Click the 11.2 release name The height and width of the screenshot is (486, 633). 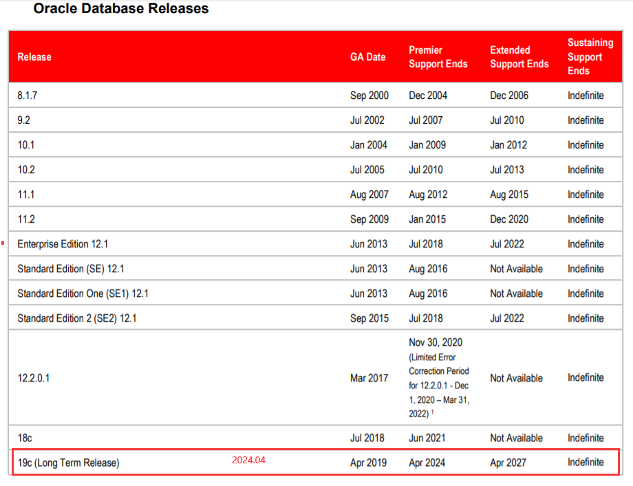[x=26, y=219]
